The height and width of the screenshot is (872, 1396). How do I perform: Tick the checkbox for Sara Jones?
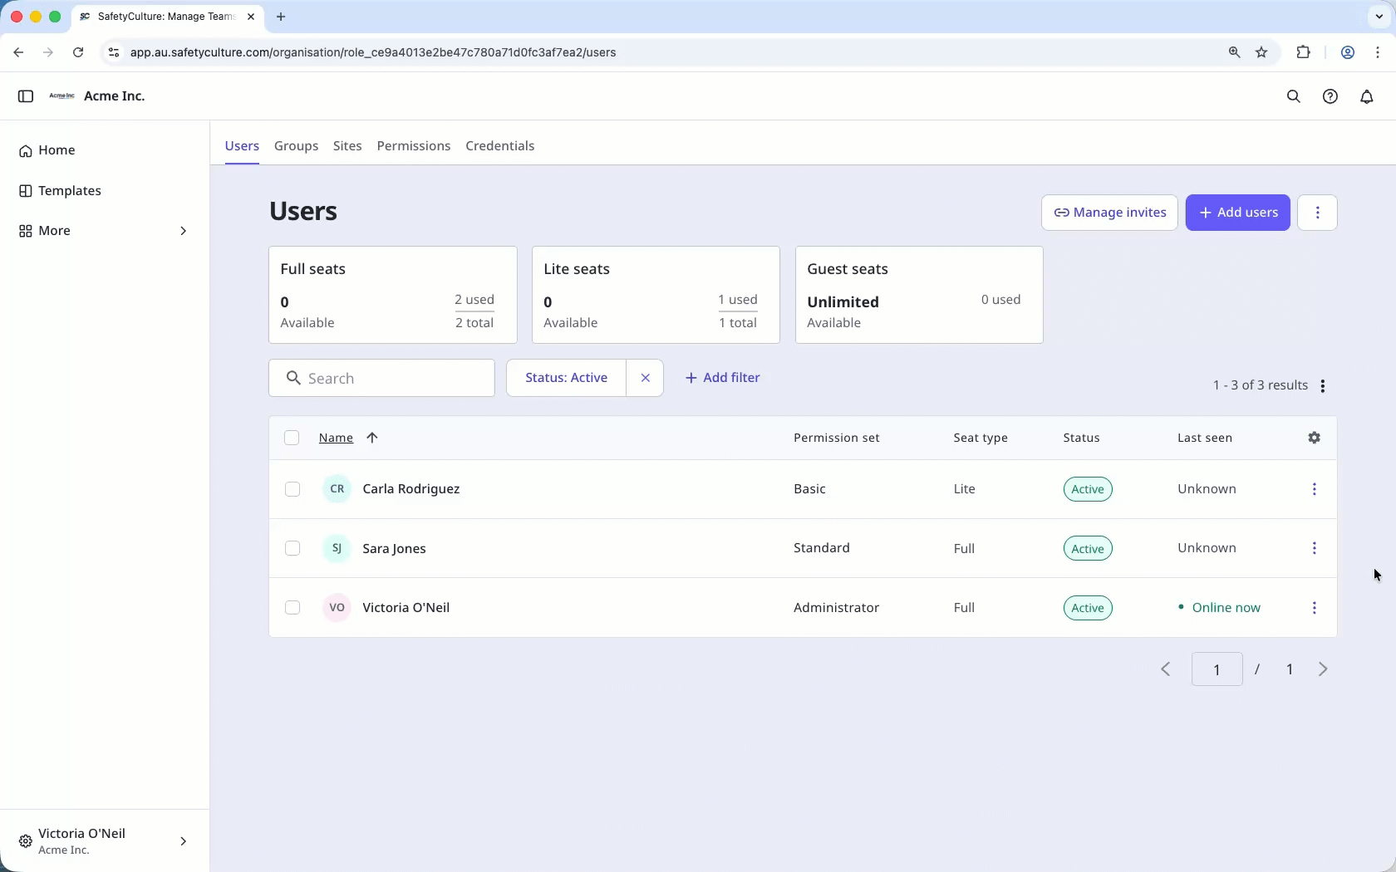coord(292,548)
